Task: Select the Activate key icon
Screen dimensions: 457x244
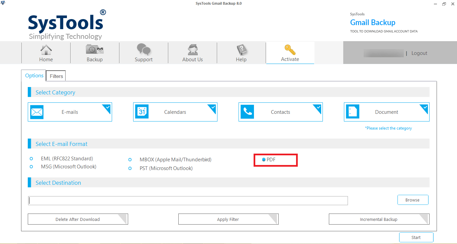Action: (290, 50)
